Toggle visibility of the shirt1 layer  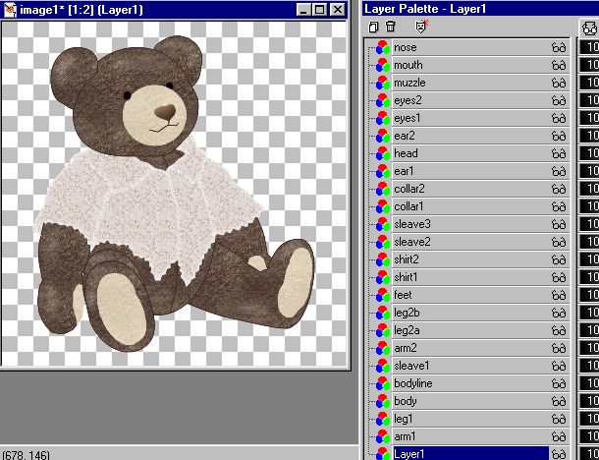pyautogui.click(x=560, y=277)
